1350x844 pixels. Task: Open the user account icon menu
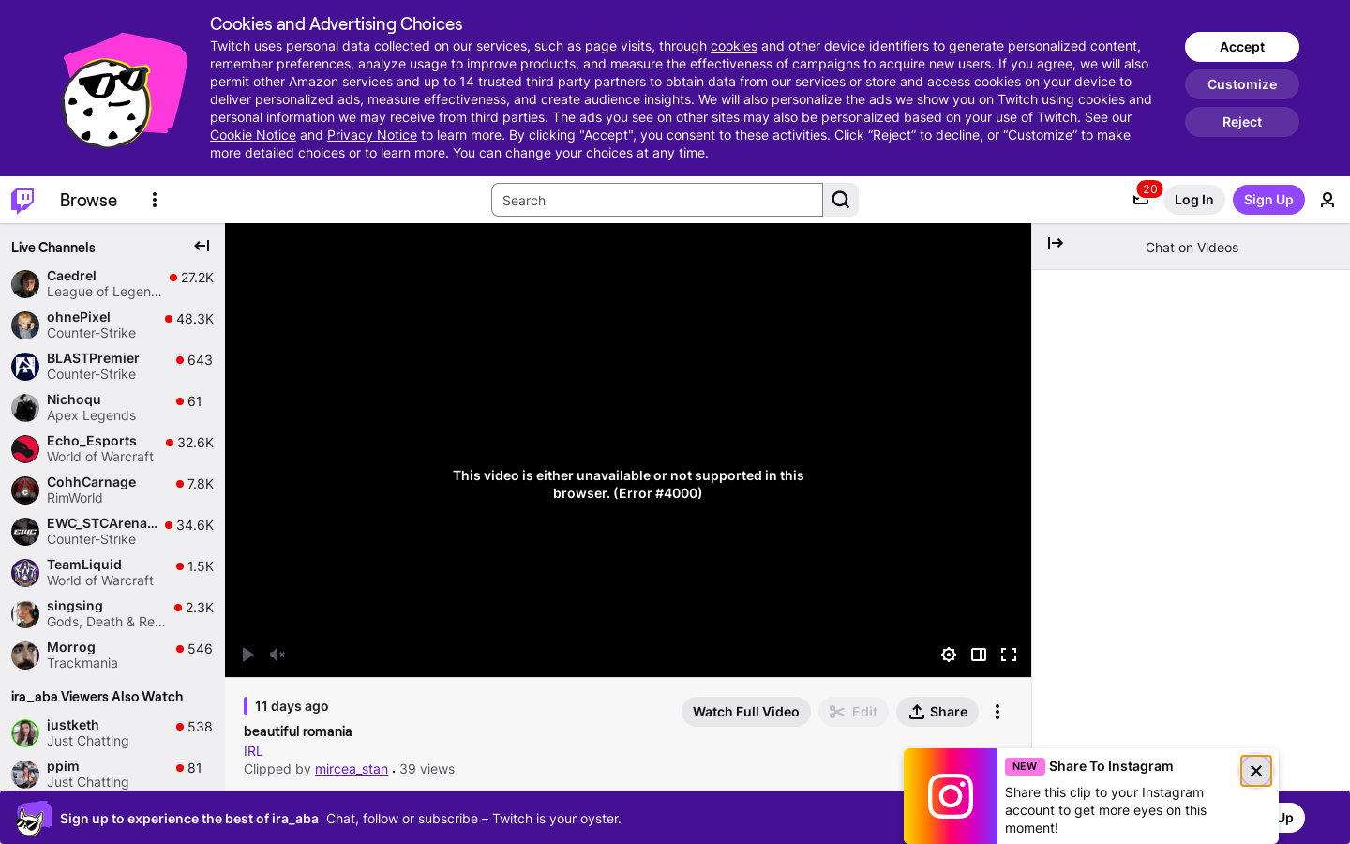click(1327, 200)
